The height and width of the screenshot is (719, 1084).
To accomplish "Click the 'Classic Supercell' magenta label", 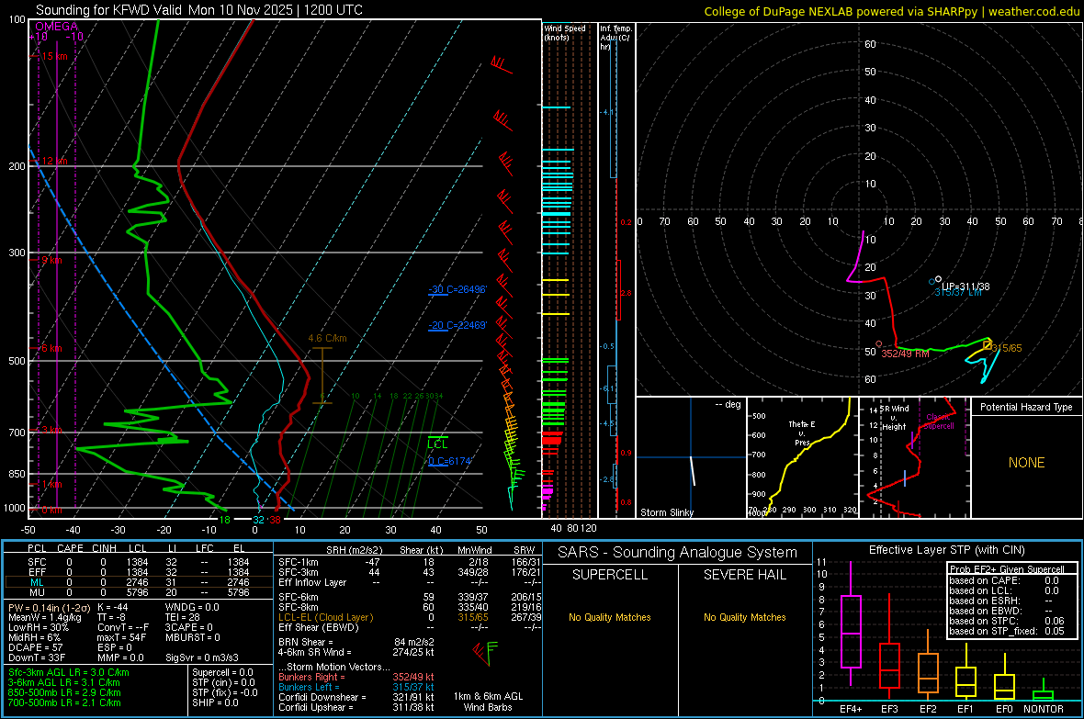I will pyautogui.click(x=939, y=421).
